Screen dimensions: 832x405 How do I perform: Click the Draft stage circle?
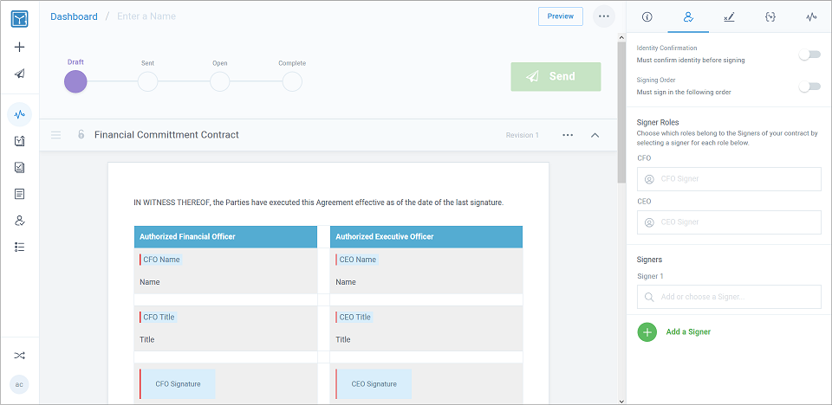(75, 81)
